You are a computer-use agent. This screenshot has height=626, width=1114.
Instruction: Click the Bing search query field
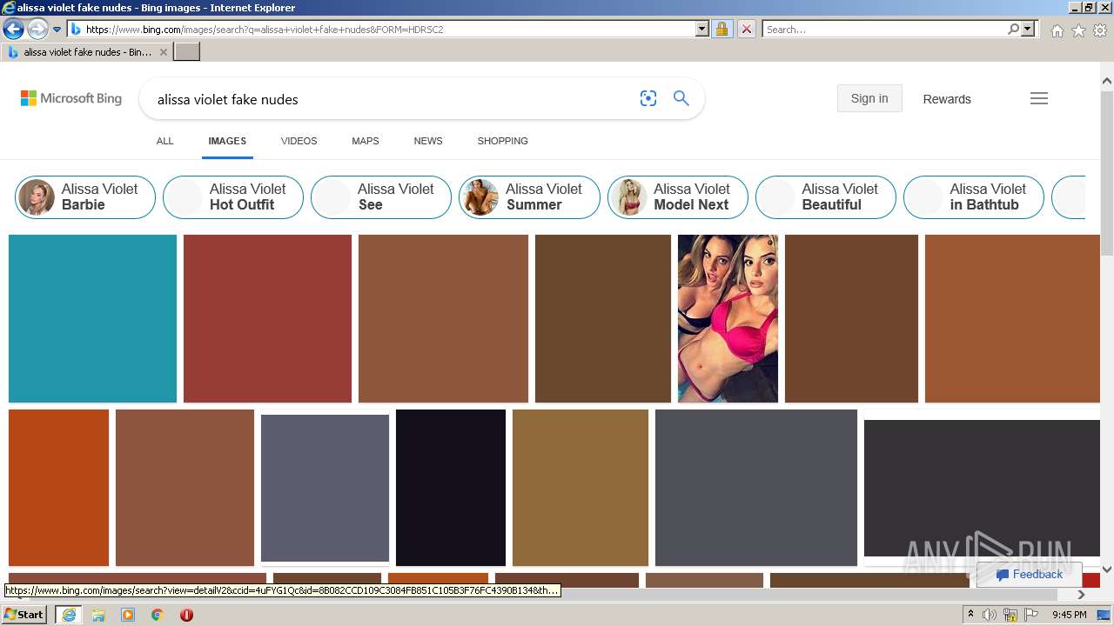[392, 99]
